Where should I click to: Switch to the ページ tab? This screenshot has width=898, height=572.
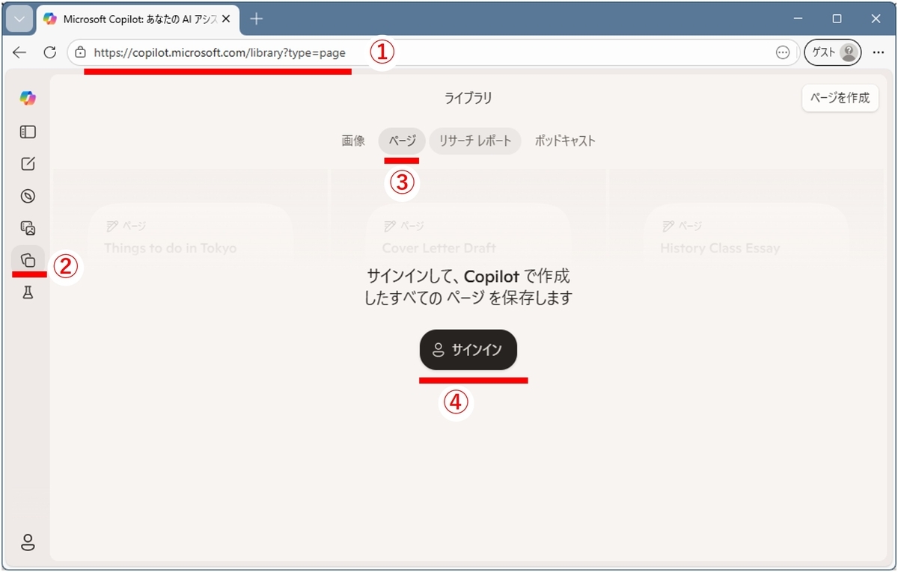click(402, 141)
